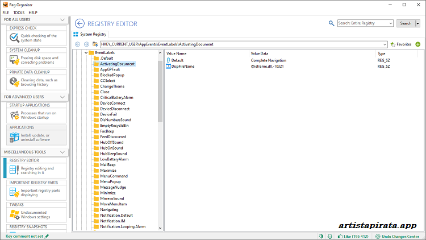
Task: Click the Like thumbs-up icon
Action: (340, 236)
